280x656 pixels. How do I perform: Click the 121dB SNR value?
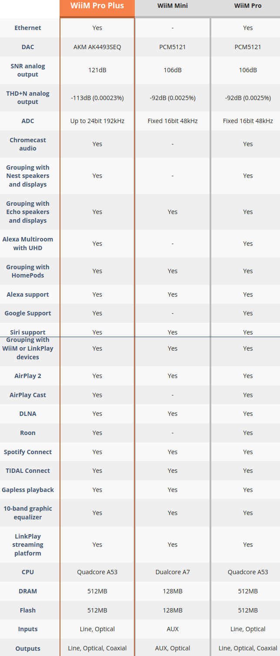pos(97,70)
